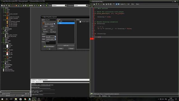Screen dimensions: 179x101
Task: Toggle the Solid checkbox in Object Properties
Action: coord(49,30)
